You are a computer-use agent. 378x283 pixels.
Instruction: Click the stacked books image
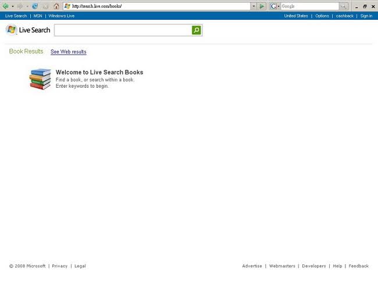(40, 79)
